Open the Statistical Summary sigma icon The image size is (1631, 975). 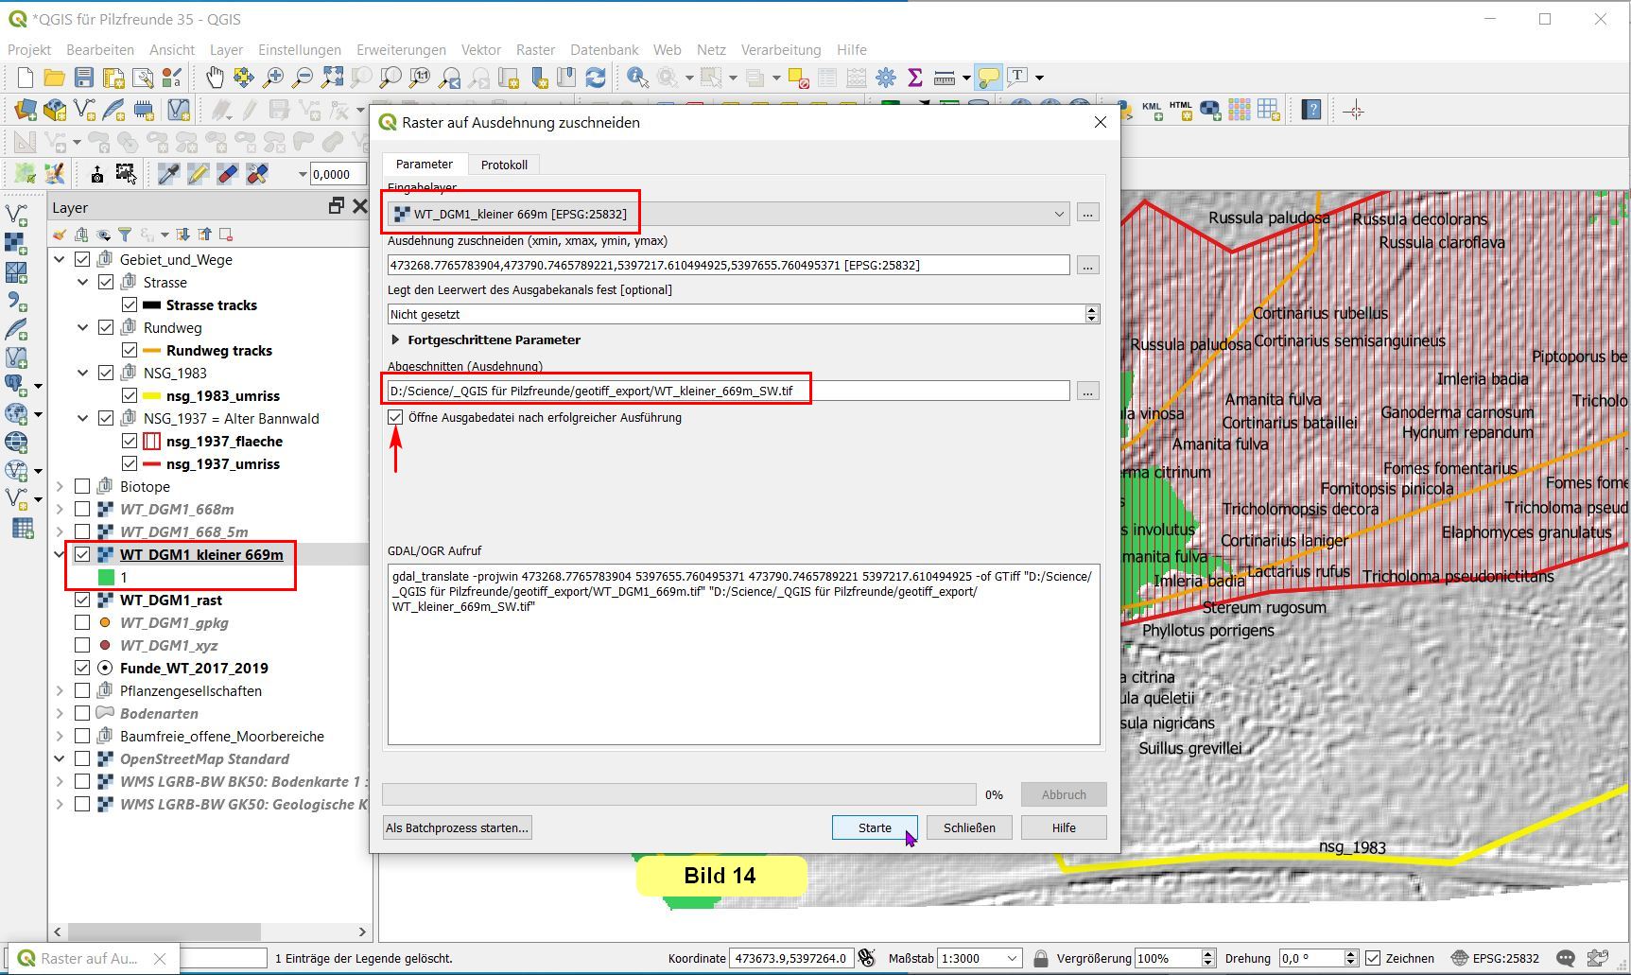tap(914, 78)
